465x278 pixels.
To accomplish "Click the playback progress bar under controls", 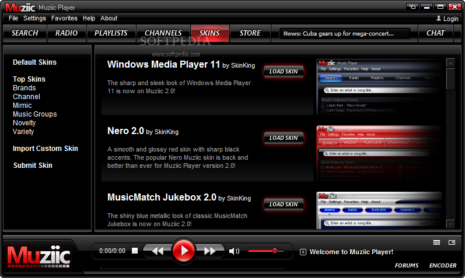I will point(193,268).
